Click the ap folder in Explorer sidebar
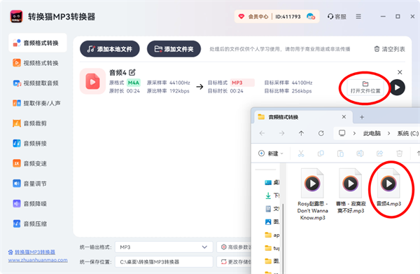The width and height of the screenshot is (420, 274). pyautogui.click(x=272, y=235)
